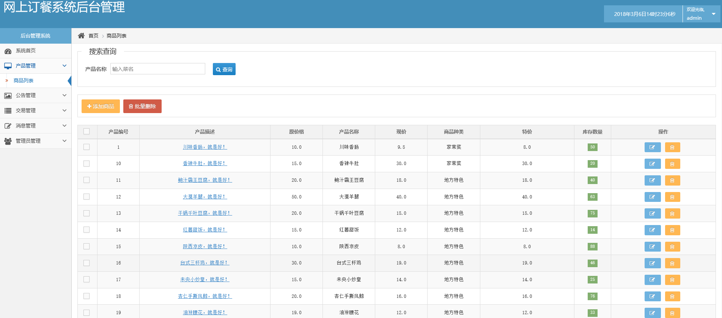Click the delete icon for product 10
The width and height of the screenshot is (722, 318).
[672, 164]
